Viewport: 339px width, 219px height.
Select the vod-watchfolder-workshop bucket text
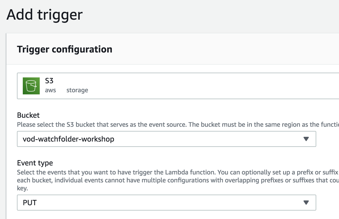point(69,139)
